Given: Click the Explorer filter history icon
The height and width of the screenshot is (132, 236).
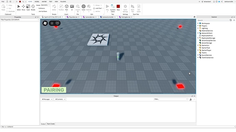Looking at the screenshot, I should [x=231, y=20].
